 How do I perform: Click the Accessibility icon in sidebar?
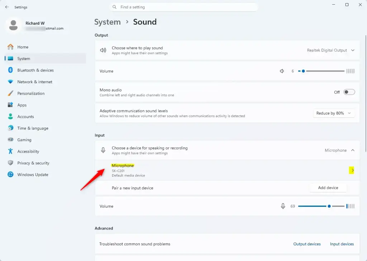point(10,151)
